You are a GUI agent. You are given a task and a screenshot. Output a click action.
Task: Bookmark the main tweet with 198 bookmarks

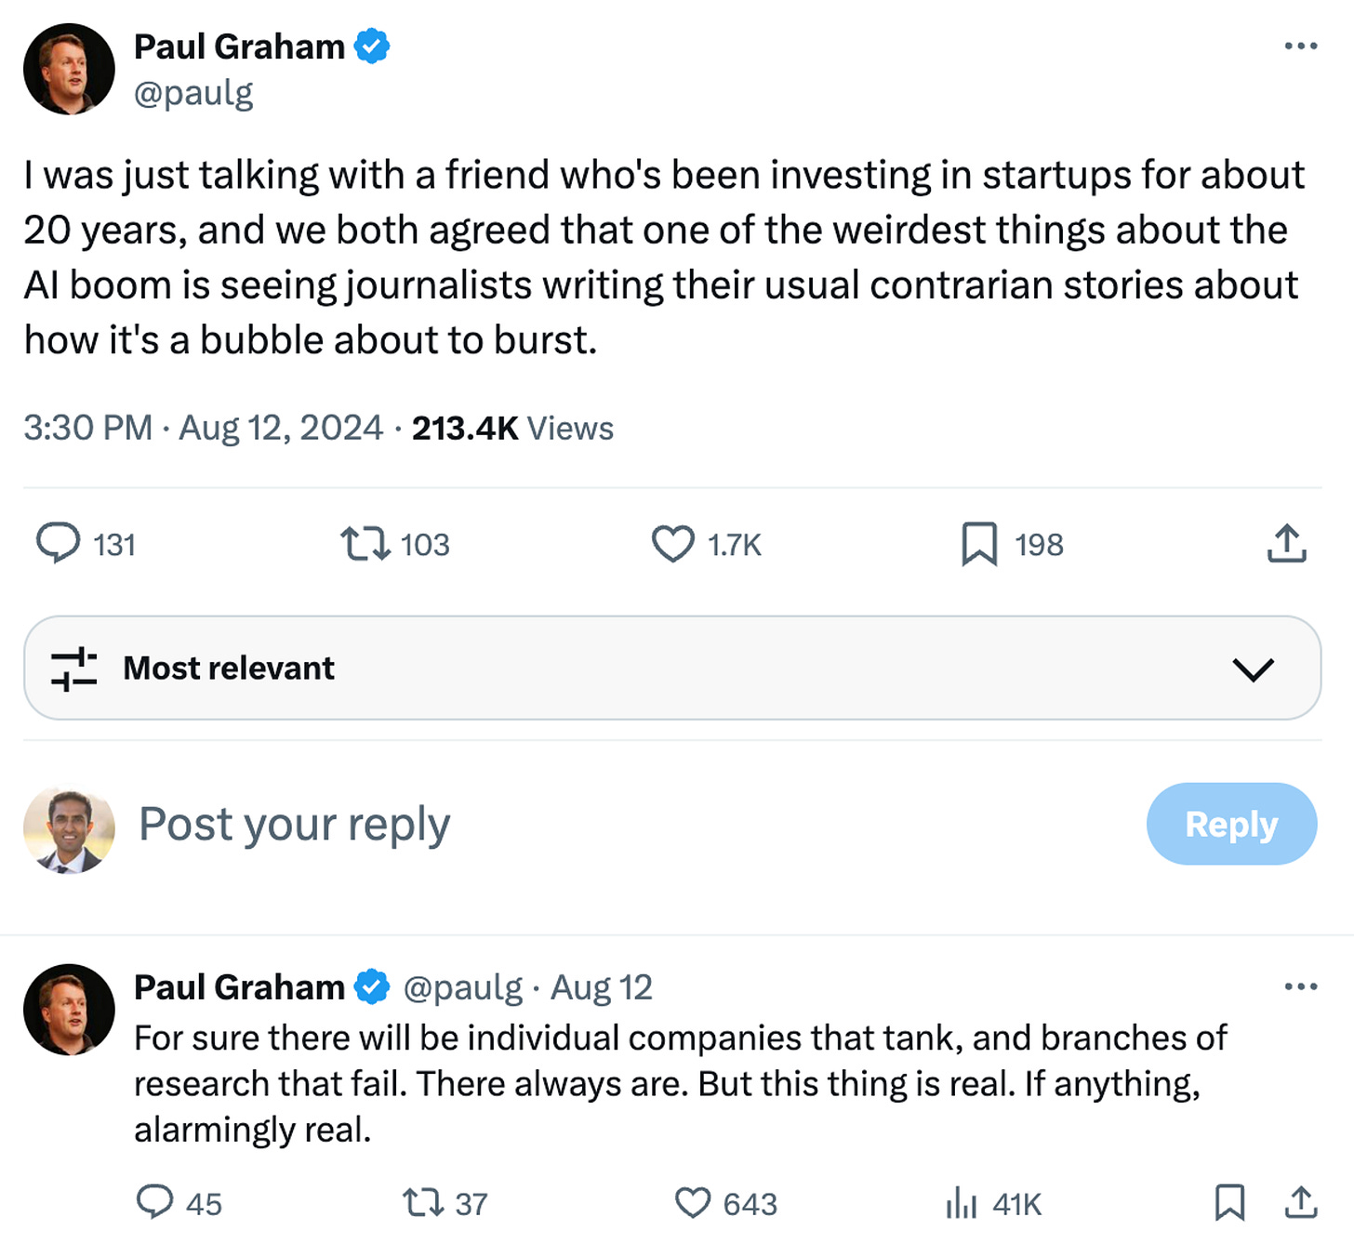tap(979, 544)
